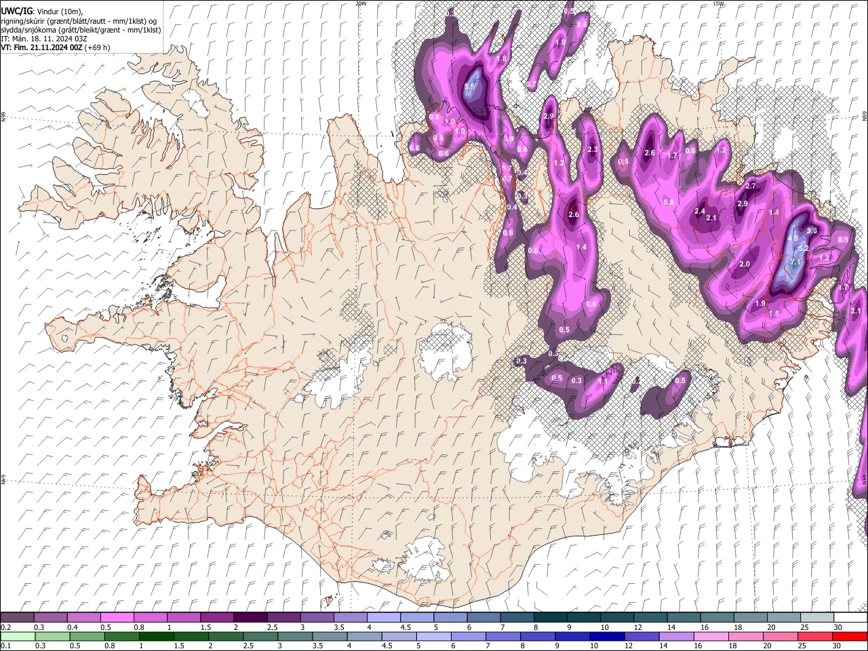Click the '14' tick label of upper scale
This screenshot has height=651, width=868.
pos(671,627)
